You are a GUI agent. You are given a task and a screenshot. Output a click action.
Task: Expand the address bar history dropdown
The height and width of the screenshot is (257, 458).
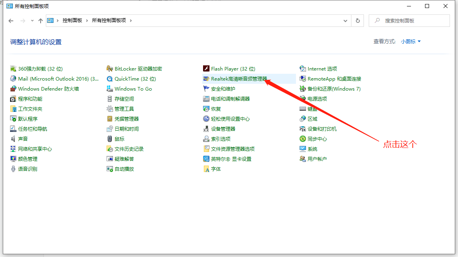(345, 21)
